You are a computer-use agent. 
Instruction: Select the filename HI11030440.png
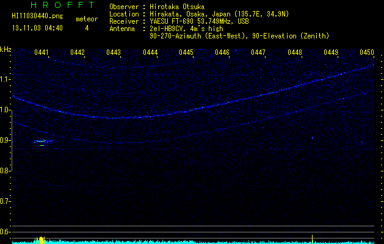[x=37, y=16]
